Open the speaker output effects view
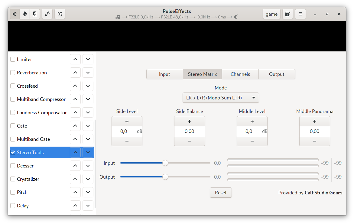Image resolution: width=354 pixels, height=224 pixels. (15, 14)
